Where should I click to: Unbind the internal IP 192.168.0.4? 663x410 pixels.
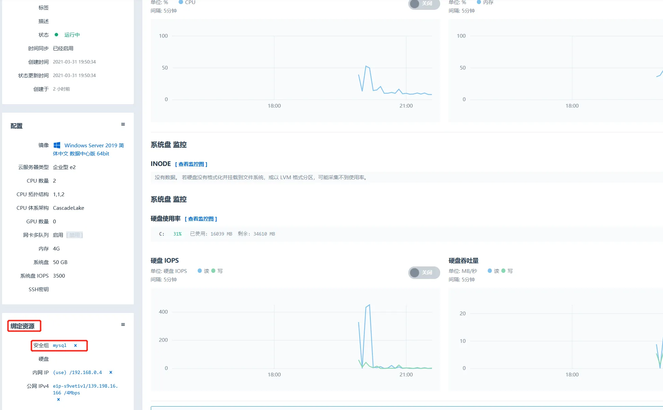(111, 373)
